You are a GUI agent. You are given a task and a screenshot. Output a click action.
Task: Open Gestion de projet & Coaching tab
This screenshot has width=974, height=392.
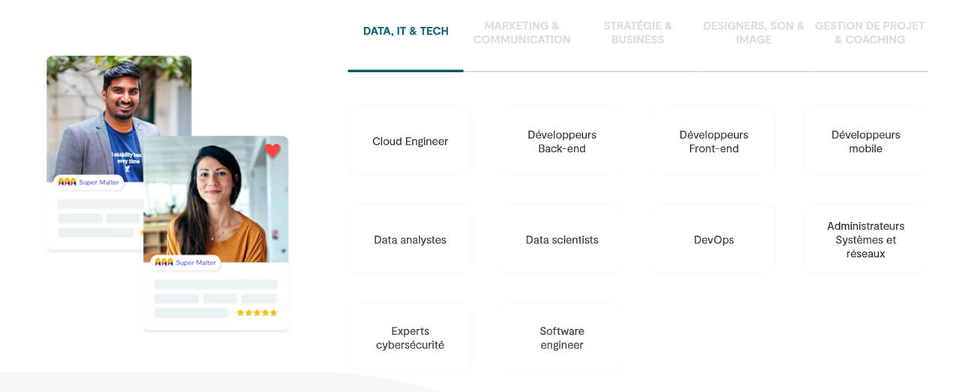click(869, 32)
